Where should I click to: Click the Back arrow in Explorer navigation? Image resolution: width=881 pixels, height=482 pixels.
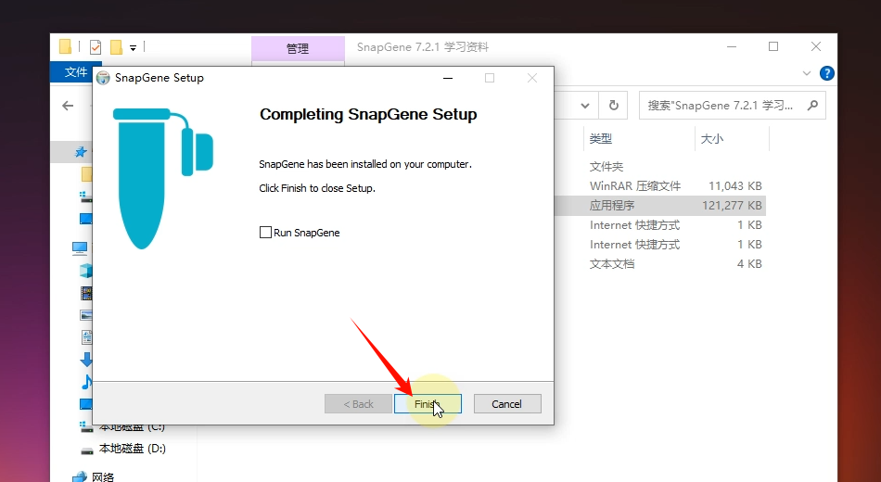coord(68,106)
